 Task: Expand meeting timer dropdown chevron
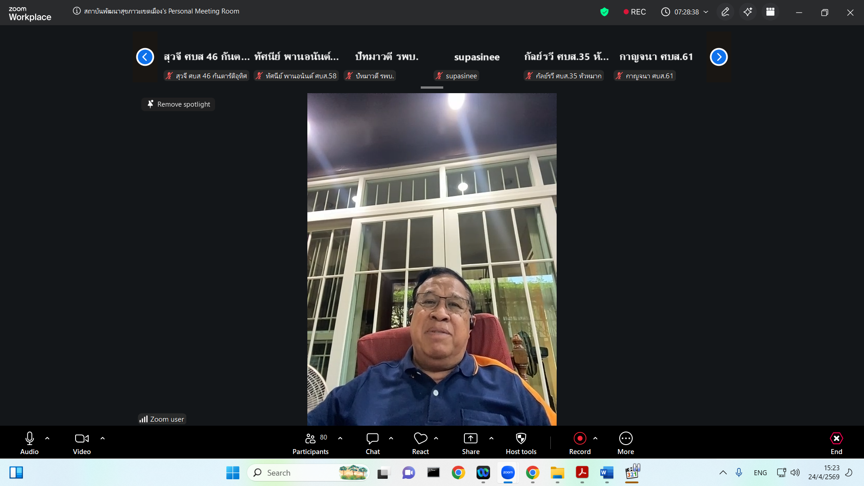[706, 12]
